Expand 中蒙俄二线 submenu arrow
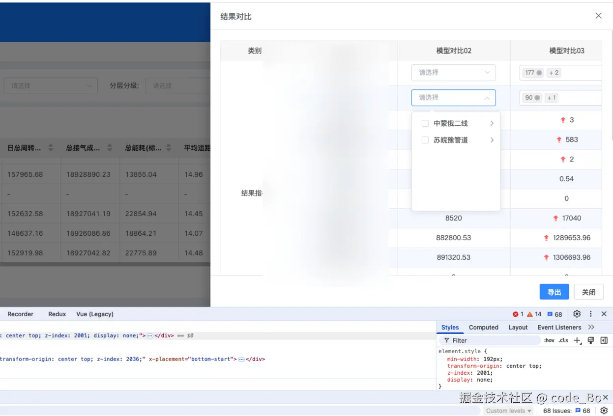The width and height of the screenshot is (613, 416). pyautogui.click(x=492, y=123)
